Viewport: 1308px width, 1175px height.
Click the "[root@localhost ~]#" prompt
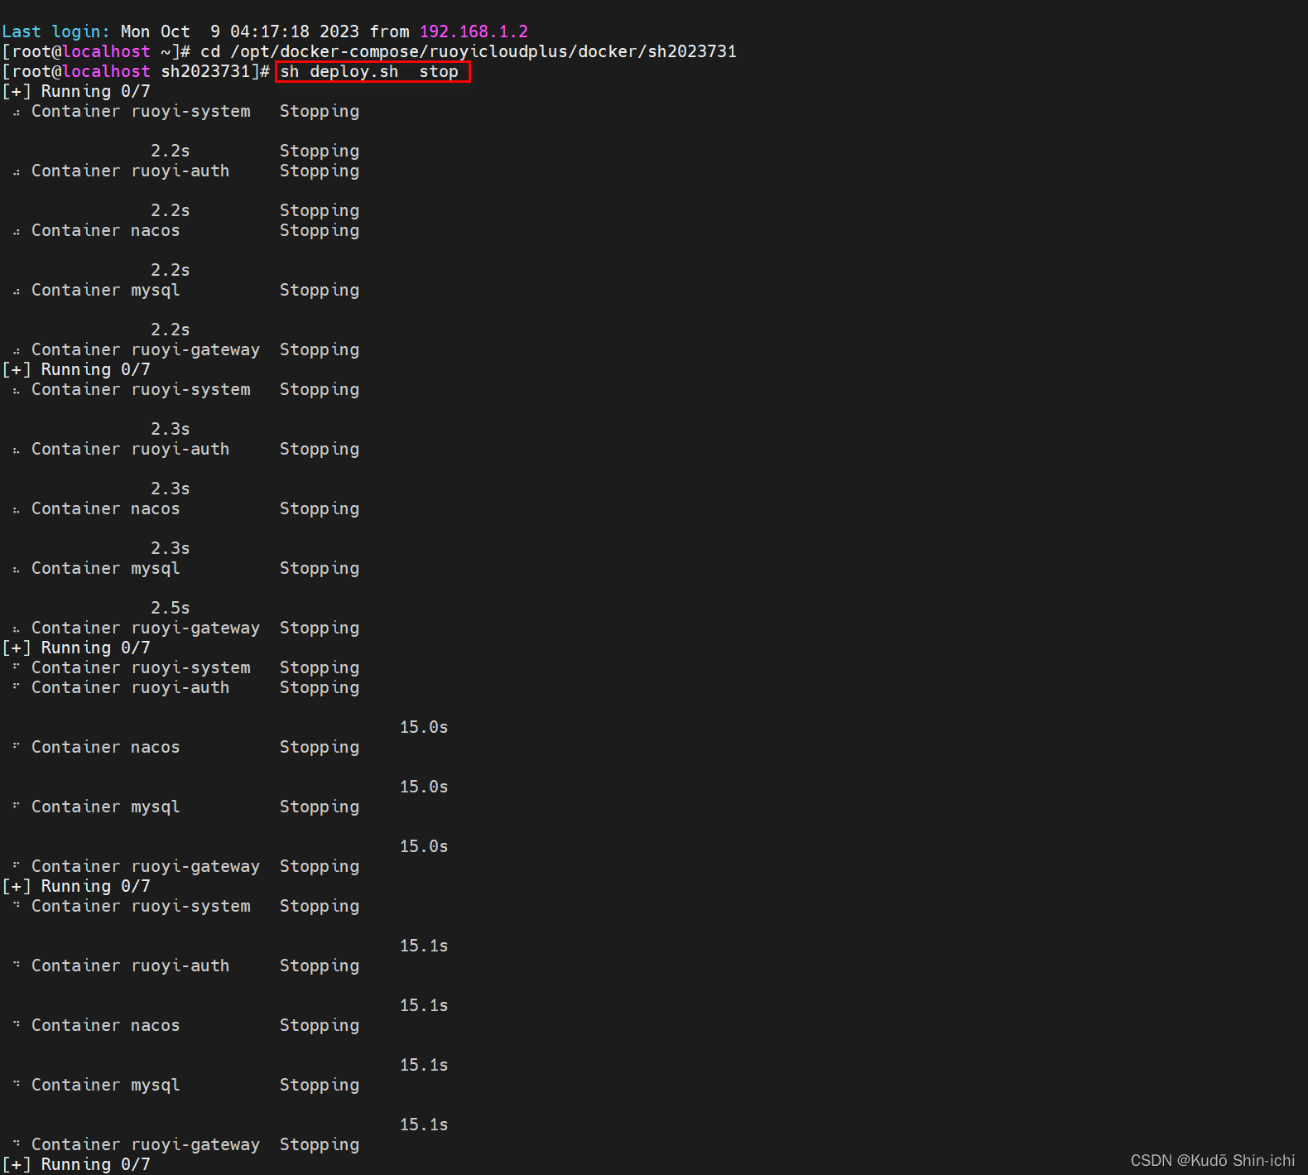[x=96, y=51]
